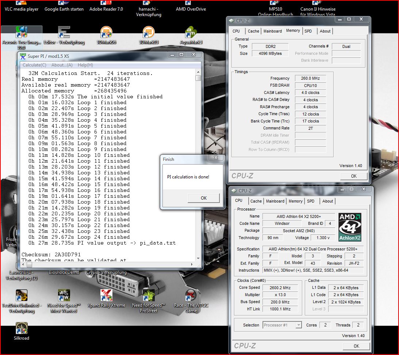The width and height of the screenshot is (399, 355).
Task: Click the HT Link 1000.1 MHz value
Action: point(280,309)
